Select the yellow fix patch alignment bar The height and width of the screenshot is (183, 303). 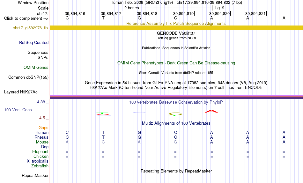176,28
